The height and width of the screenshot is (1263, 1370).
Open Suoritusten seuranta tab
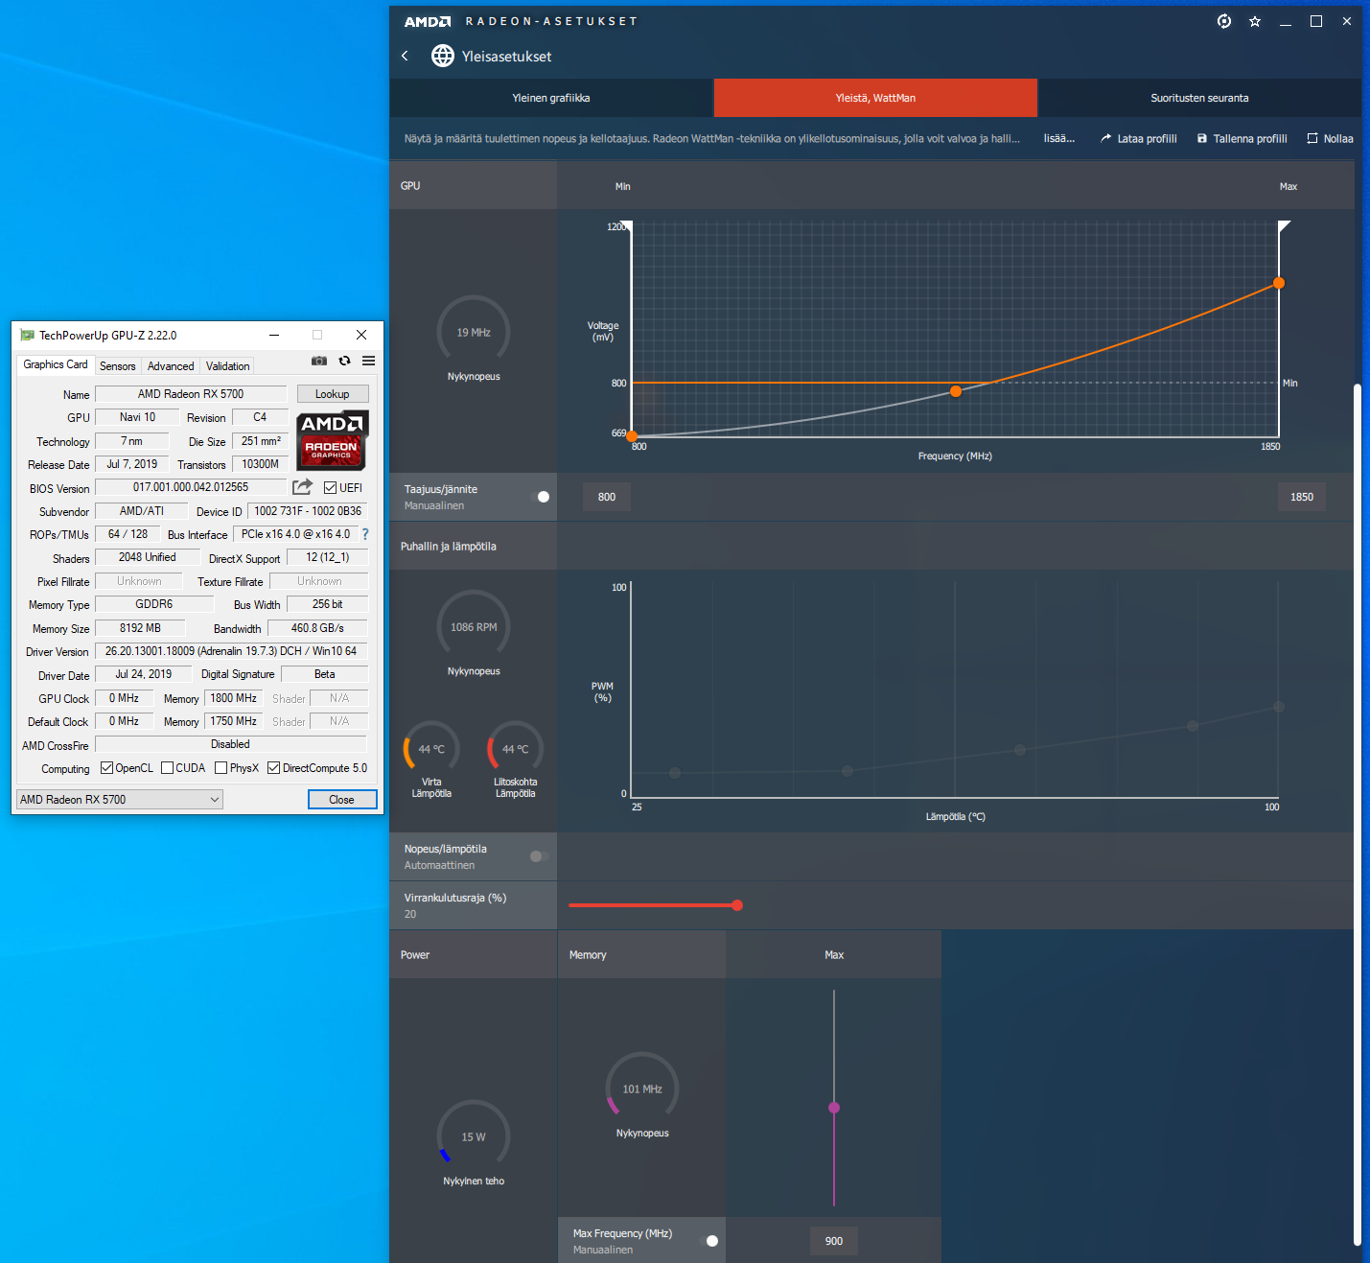coord(1199,98)
